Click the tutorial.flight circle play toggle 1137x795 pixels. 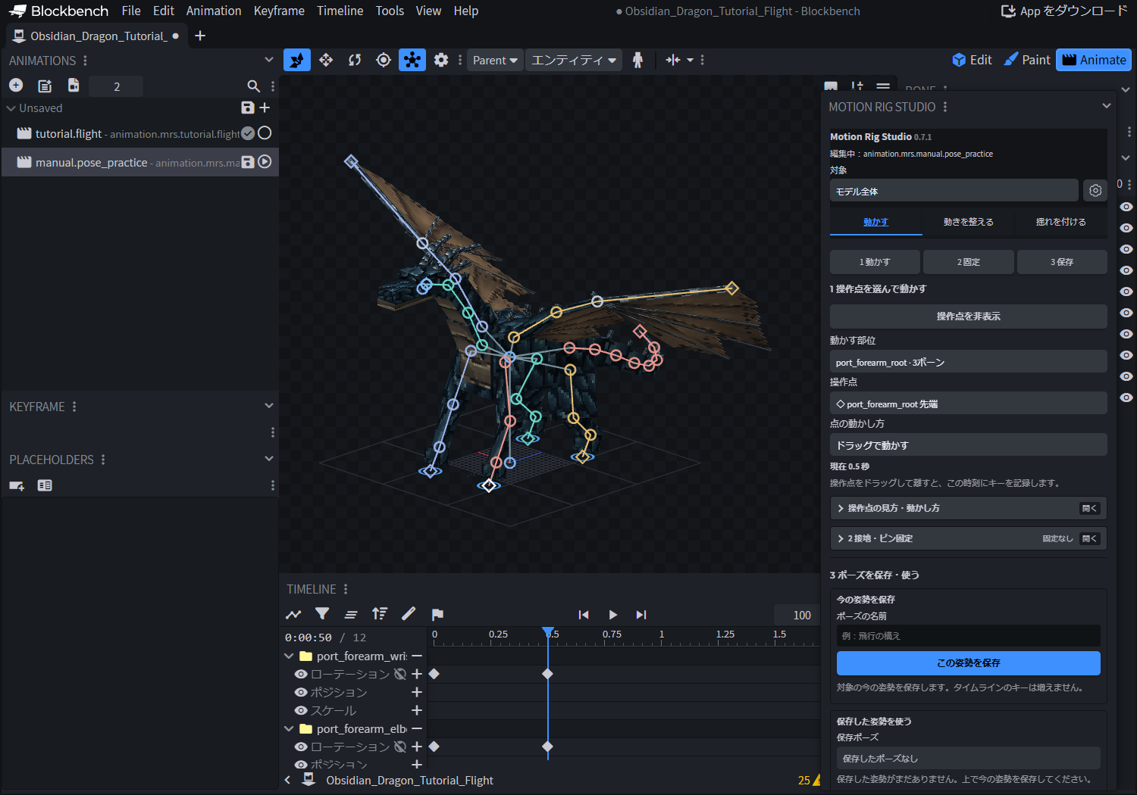point(265,132)
